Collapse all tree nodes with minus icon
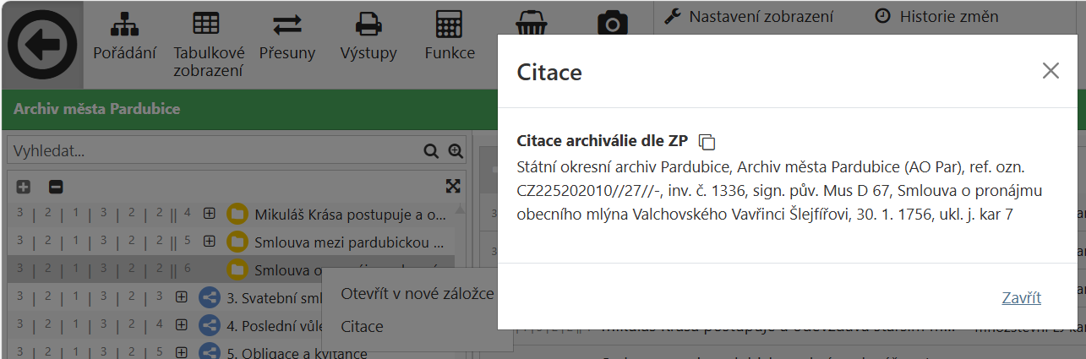The image size is (1086, 359). 56,187
